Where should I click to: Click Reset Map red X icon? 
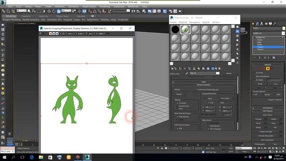pyautogui.click(x=185, y=68)
